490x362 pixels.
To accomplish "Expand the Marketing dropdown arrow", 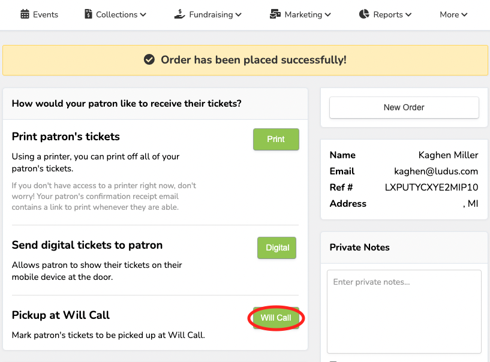I will tap(327, 15).
